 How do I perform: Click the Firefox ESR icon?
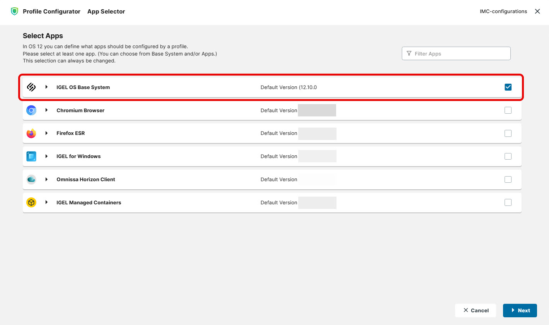click(31, 133)
